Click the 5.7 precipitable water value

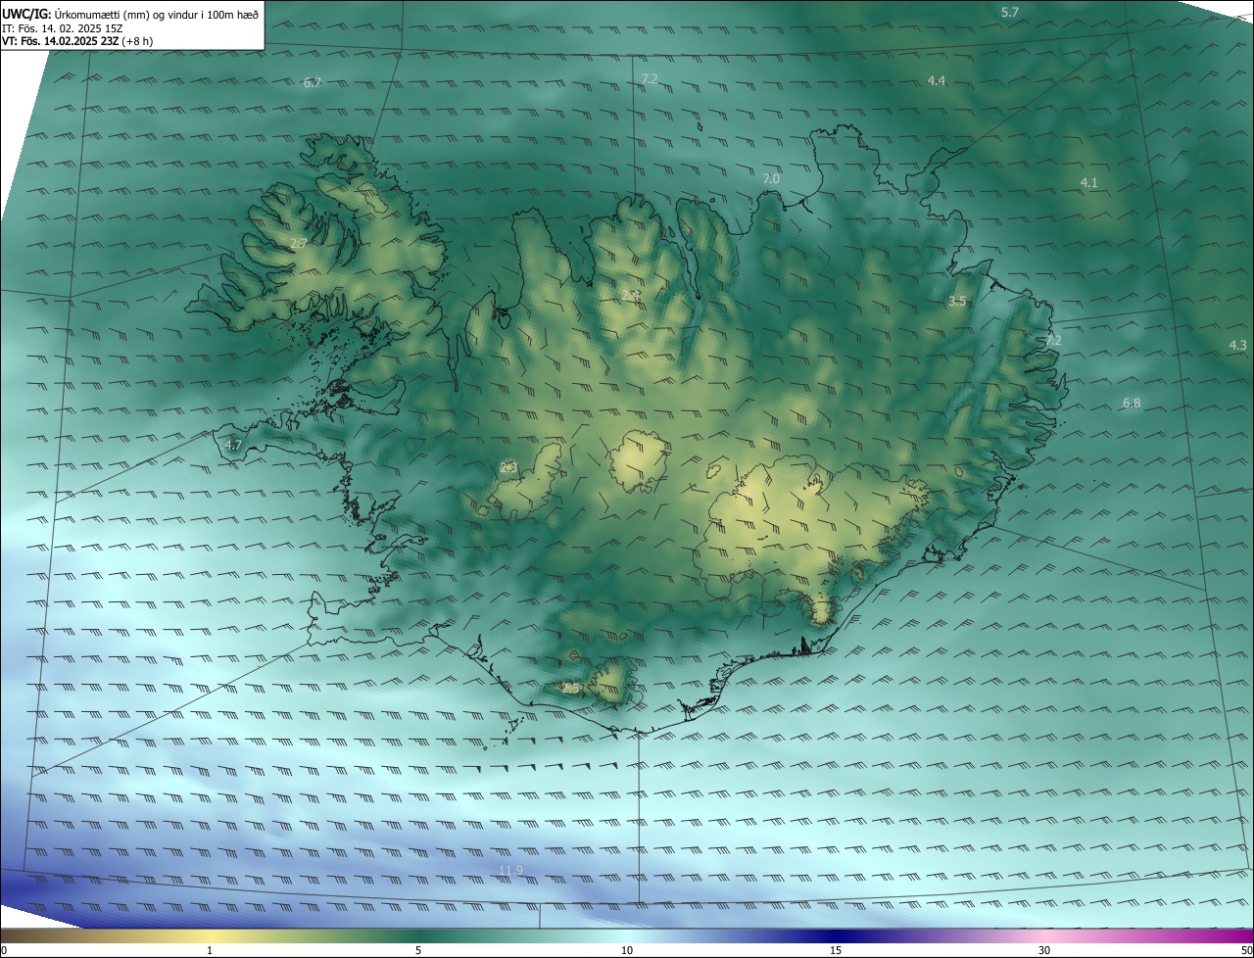(1010, 12)
